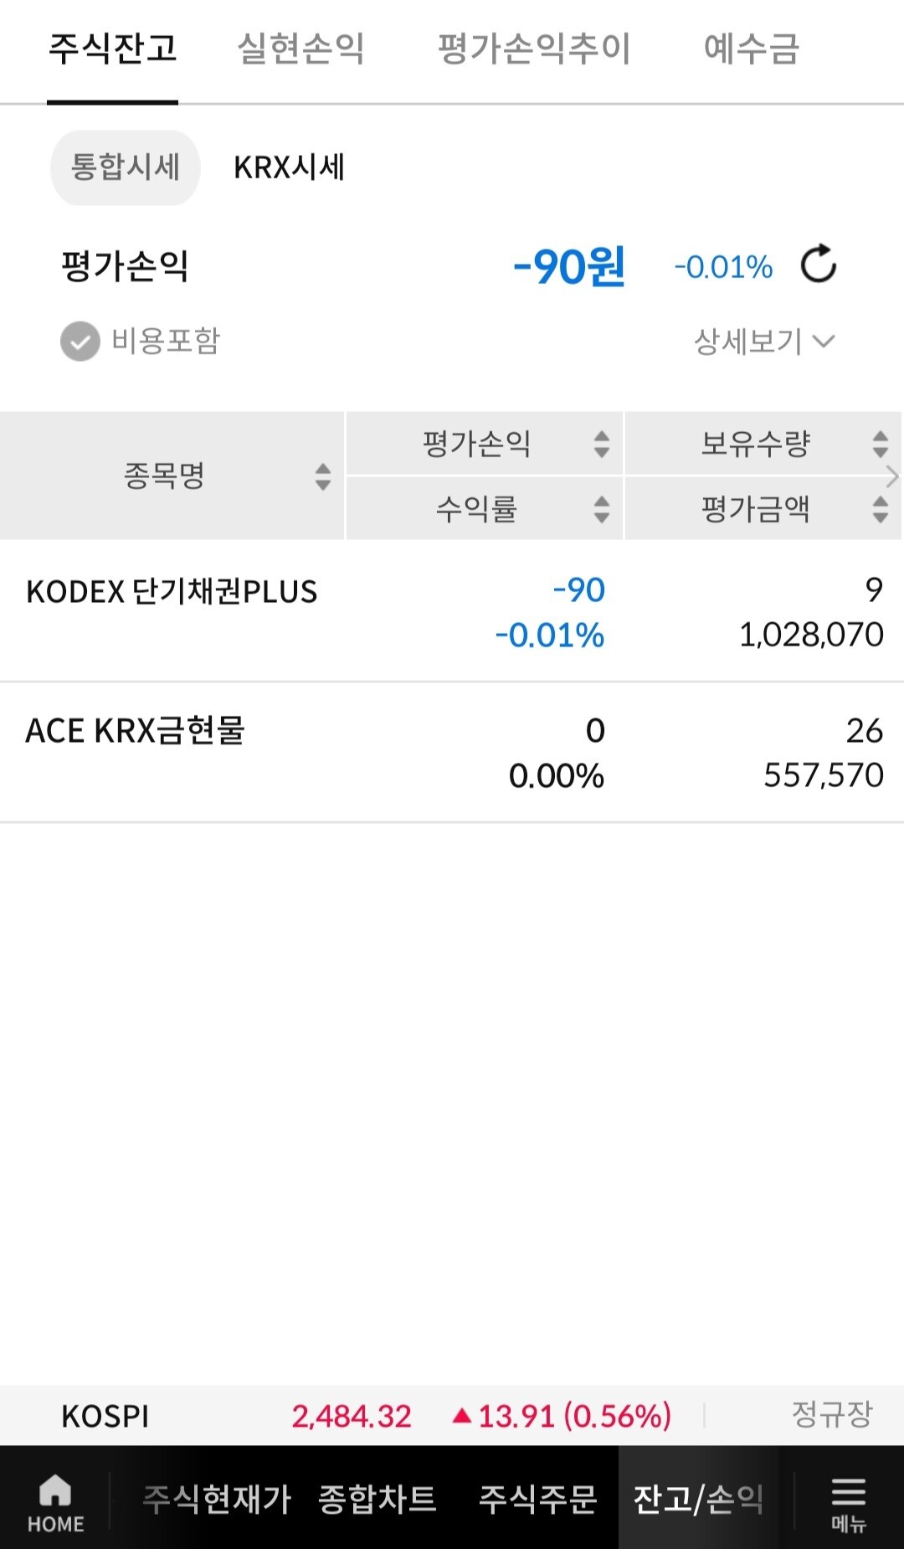Image resolution: width=904 pixels, height=1549 pixels.
Task: Switch to the 실현손익 tab
Action: [300, 49]
